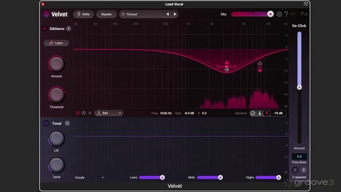The height and width of the screenshot is (192, 341).
Task: Go to next preset arrow
Action: 175,14
